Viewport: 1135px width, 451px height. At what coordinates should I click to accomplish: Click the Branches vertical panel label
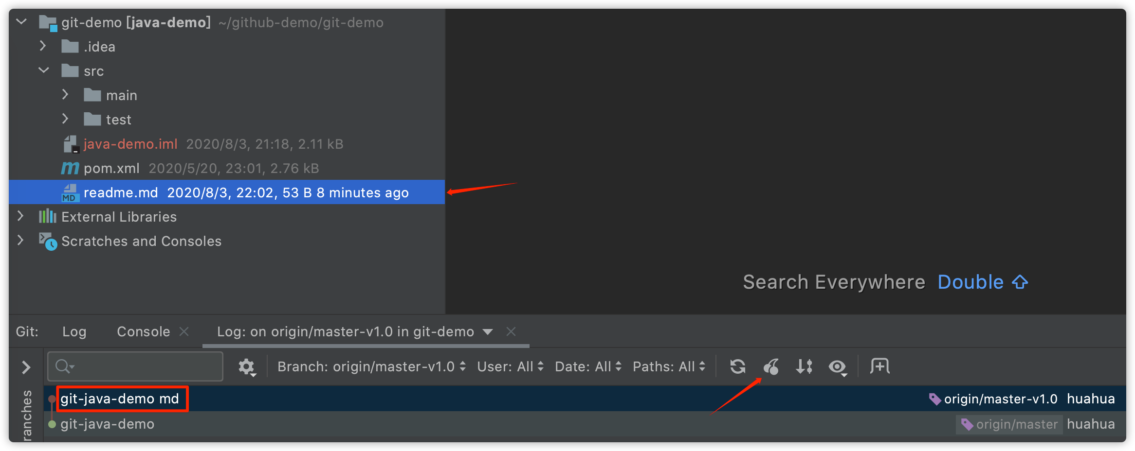tap(27, 415)
